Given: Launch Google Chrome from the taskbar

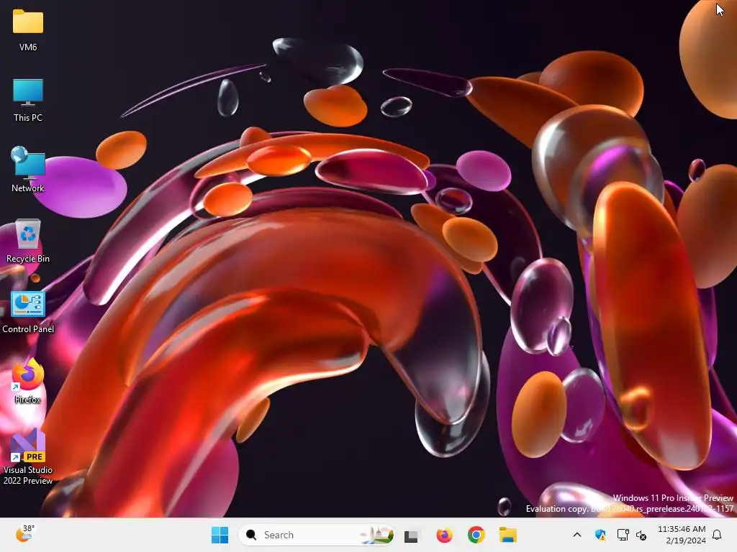Looking at the screenshot, I should 476,535.
